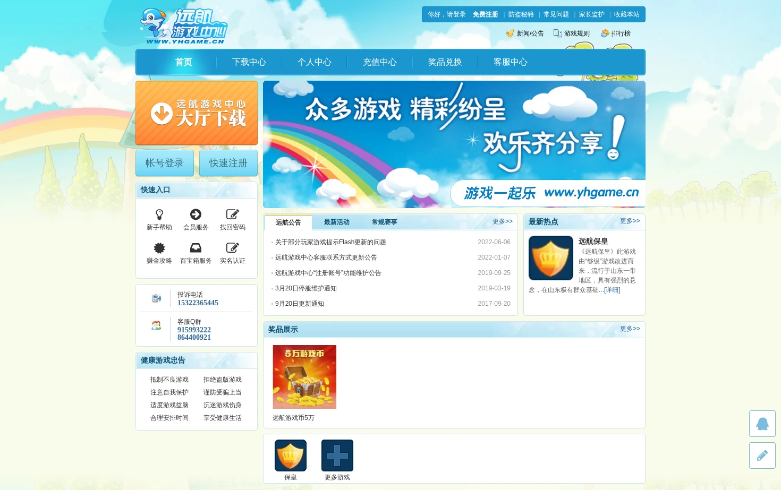Open 注册账号功能维护公告 announcement
The height and width of the screenshot is (490, 781).
click(x=328, y=273)
